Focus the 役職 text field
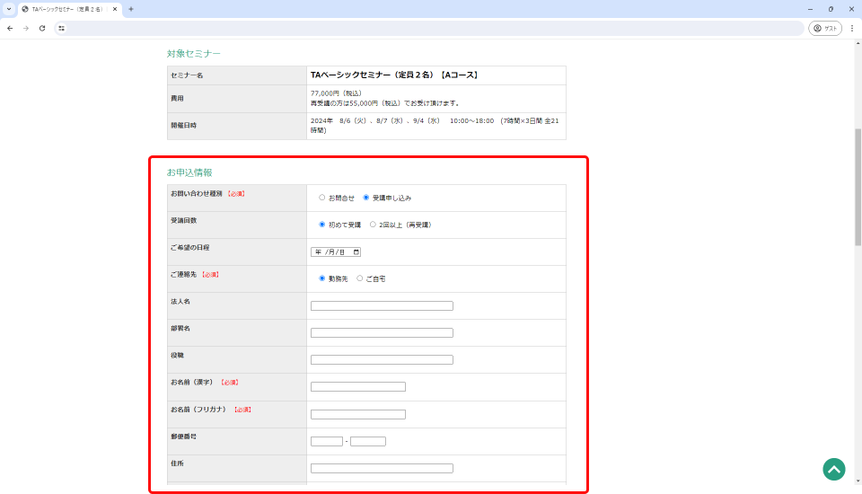Image resolution: width=862 pixels, height=494 pixels. point(382,360)
